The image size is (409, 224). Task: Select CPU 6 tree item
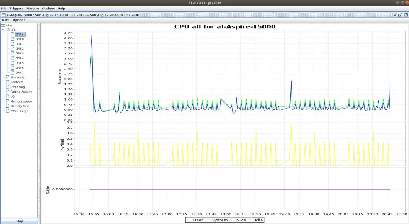(20, 68)
